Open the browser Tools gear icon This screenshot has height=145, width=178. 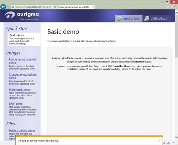pyautogui.click(x=176, y=7)
